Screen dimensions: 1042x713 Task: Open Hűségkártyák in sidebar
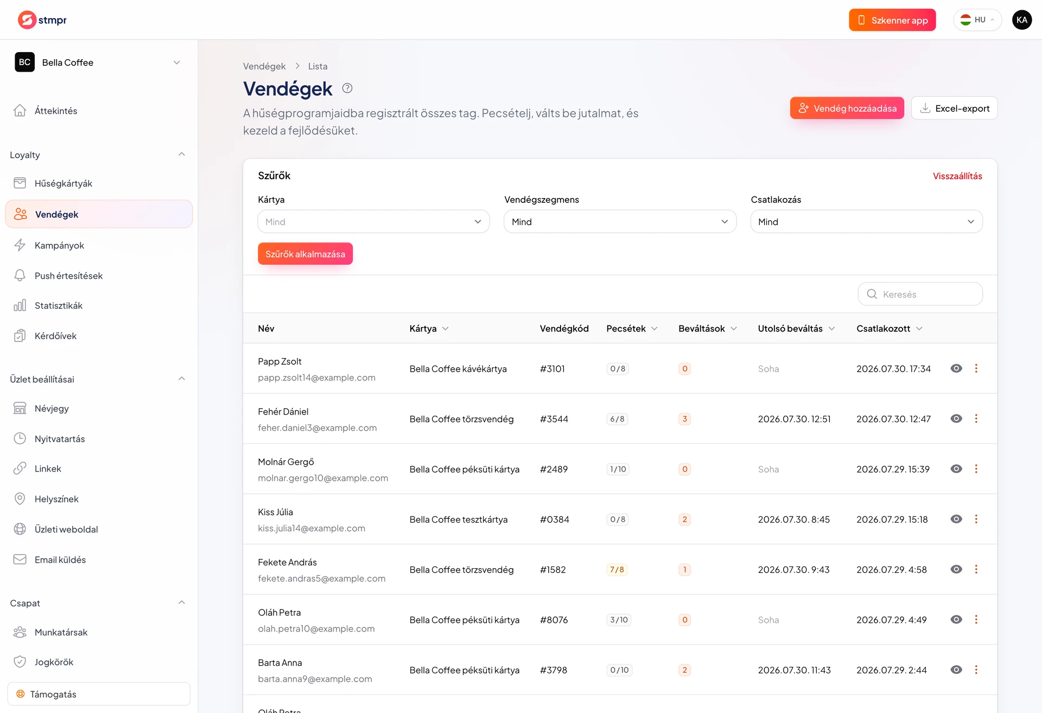tap(99, 183)
